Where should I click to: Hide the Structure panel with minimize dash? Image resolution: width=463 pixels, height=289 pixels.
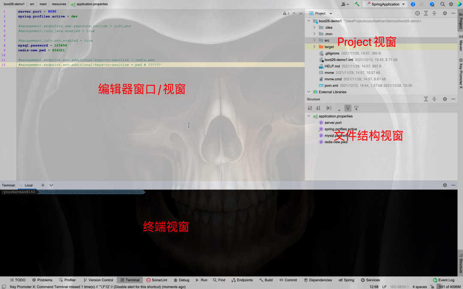pos(453,99)
